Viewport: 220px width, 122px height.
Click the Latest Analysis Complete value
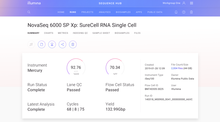[x=36, y=109]
